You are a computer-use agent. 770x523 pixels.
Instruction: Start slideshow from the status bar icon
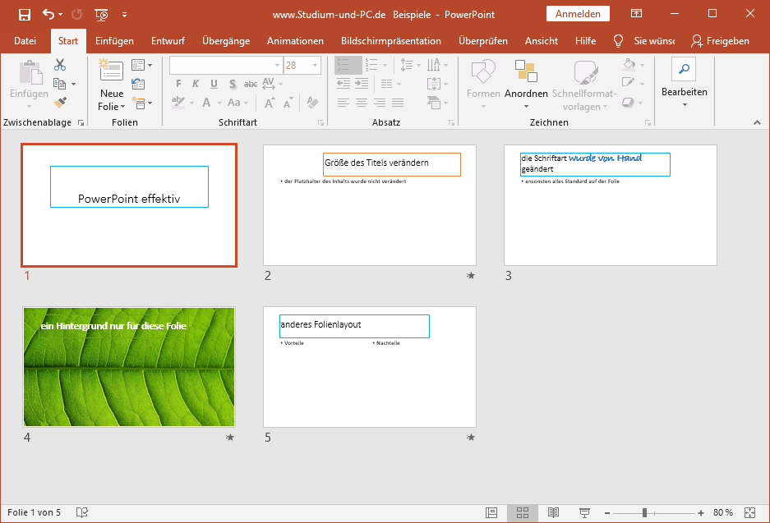click(584, 512)
